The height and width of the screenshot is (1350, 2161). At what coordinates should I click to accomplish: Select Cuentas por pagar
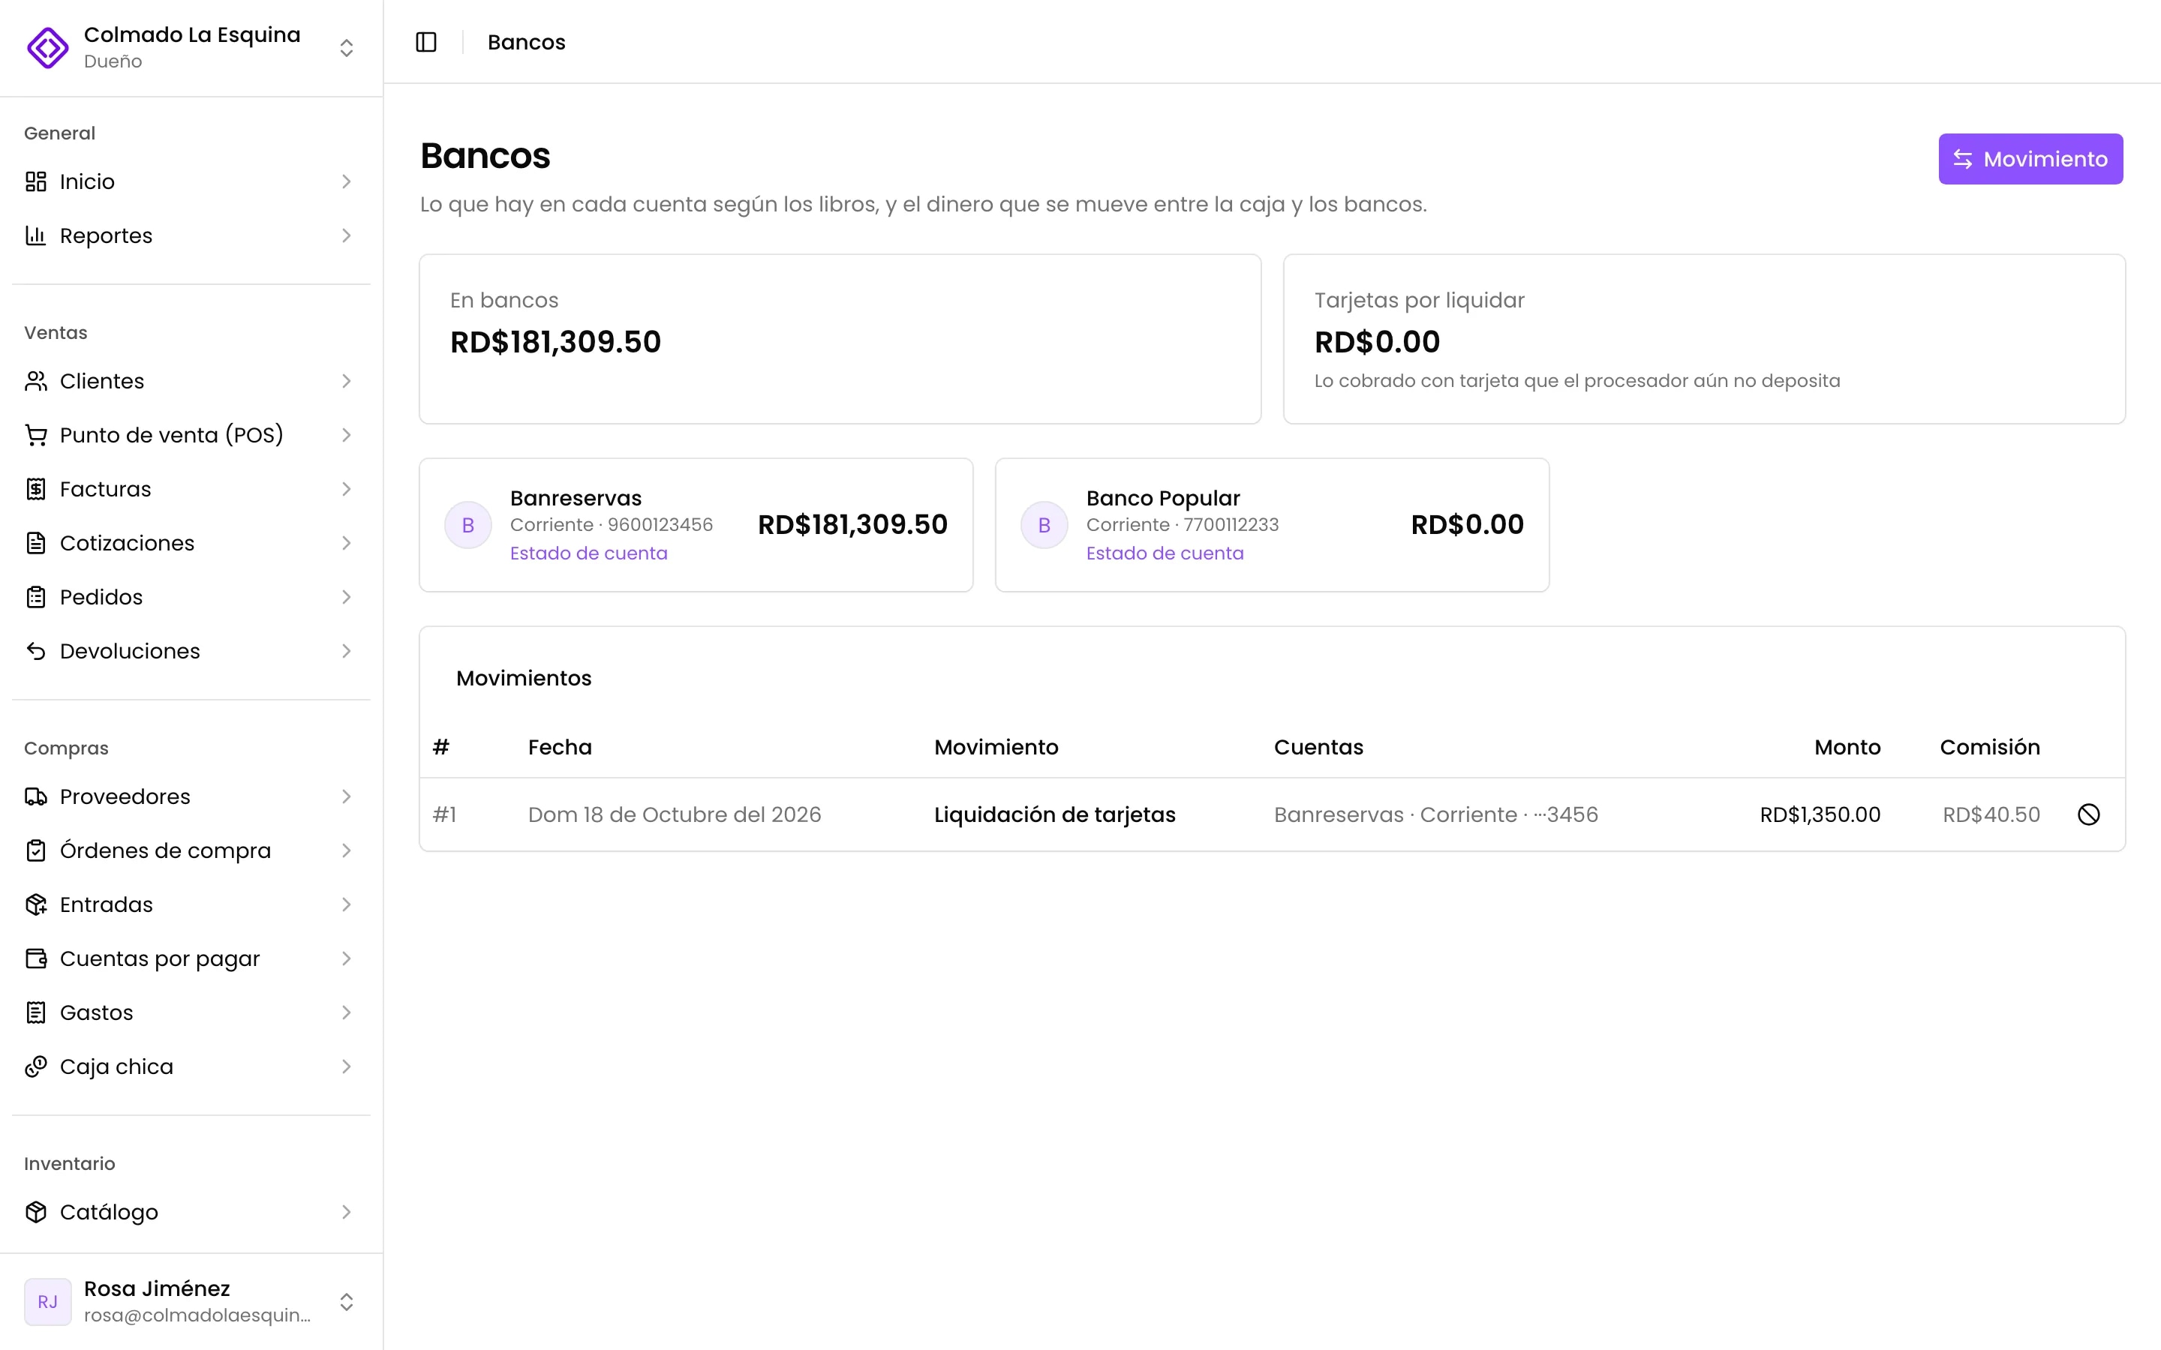click(191, 959)
